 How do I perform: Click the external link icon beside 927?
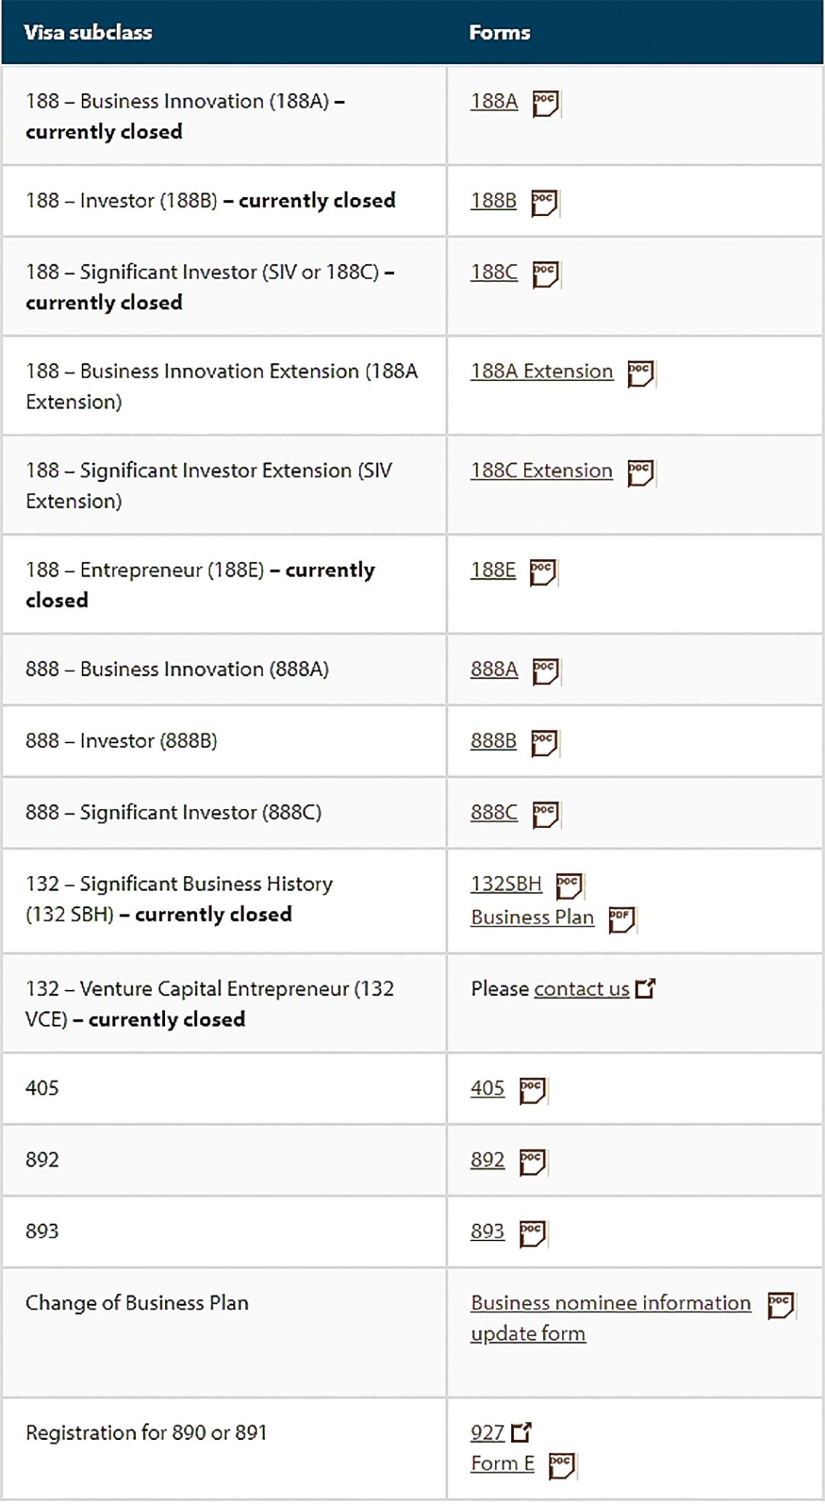[521, 1433]
